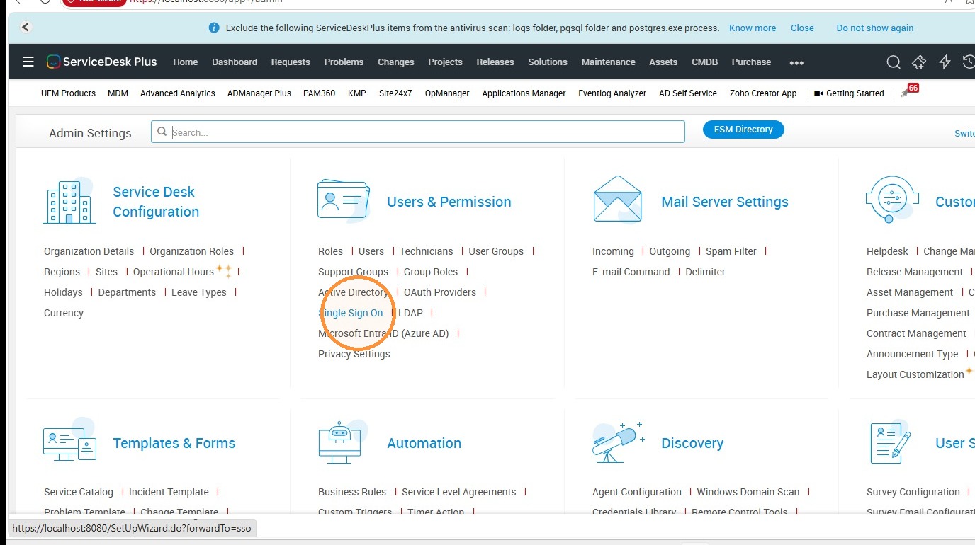Click the blue info icon in banner

(214, 28)
